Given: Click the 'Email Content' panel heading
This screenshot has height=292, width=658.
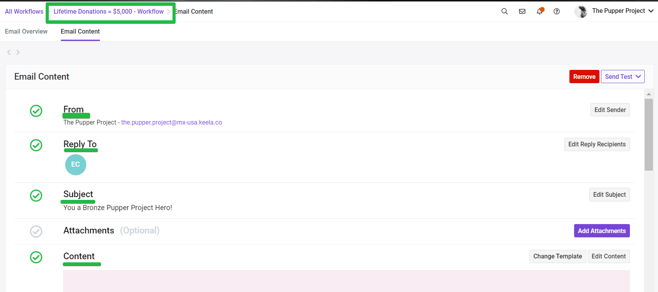Looking at the screenshot, I should (x=42, y=77).
